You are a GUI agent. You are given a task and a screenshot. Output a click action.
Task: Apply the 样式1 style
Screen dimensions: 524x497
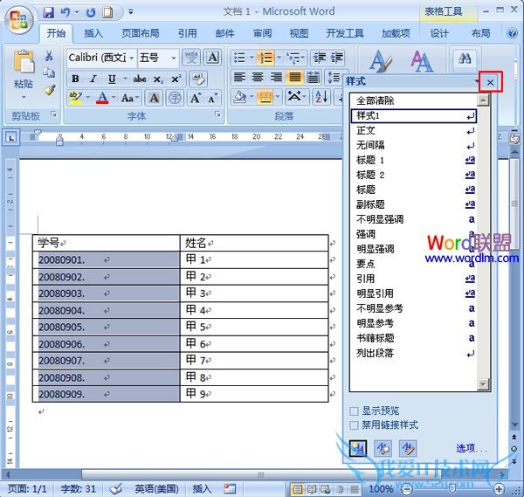[414, 116]
